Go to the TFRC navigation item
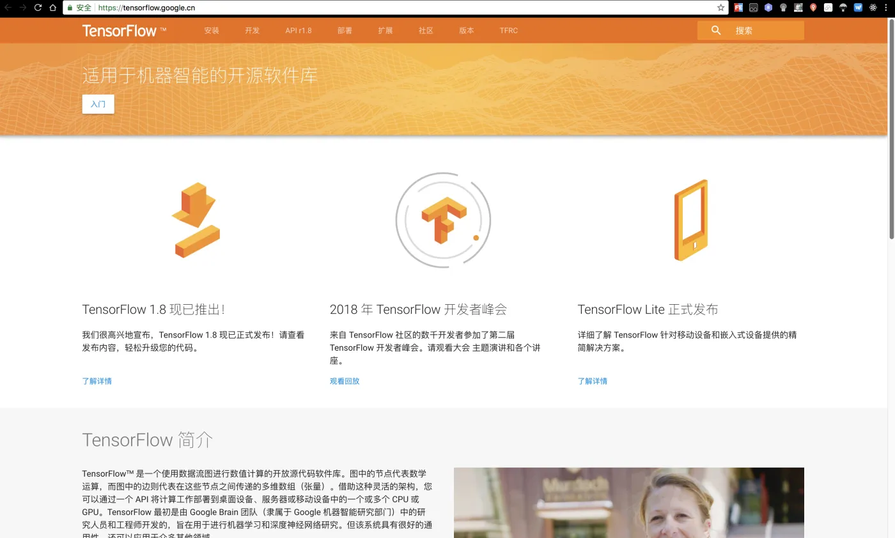Viewport: 895px width, 538px height. tap(509, 31)
